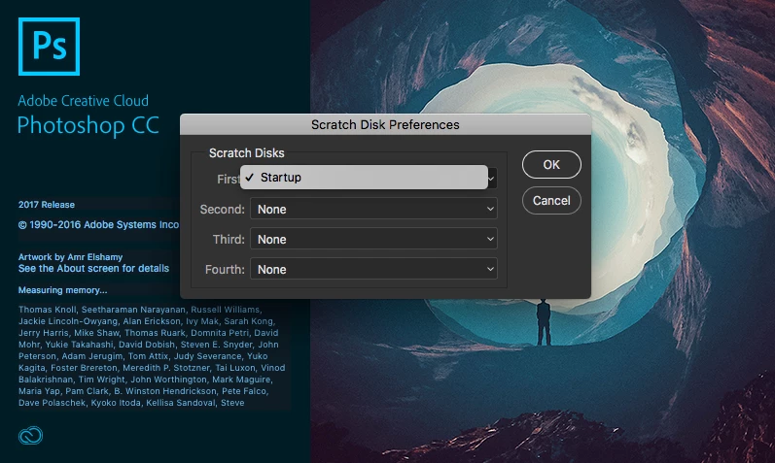Image resolution: width=775 pixels, height=463 pixels.
Task: Select the checked Startup menu option
Action: click(364, 178)
